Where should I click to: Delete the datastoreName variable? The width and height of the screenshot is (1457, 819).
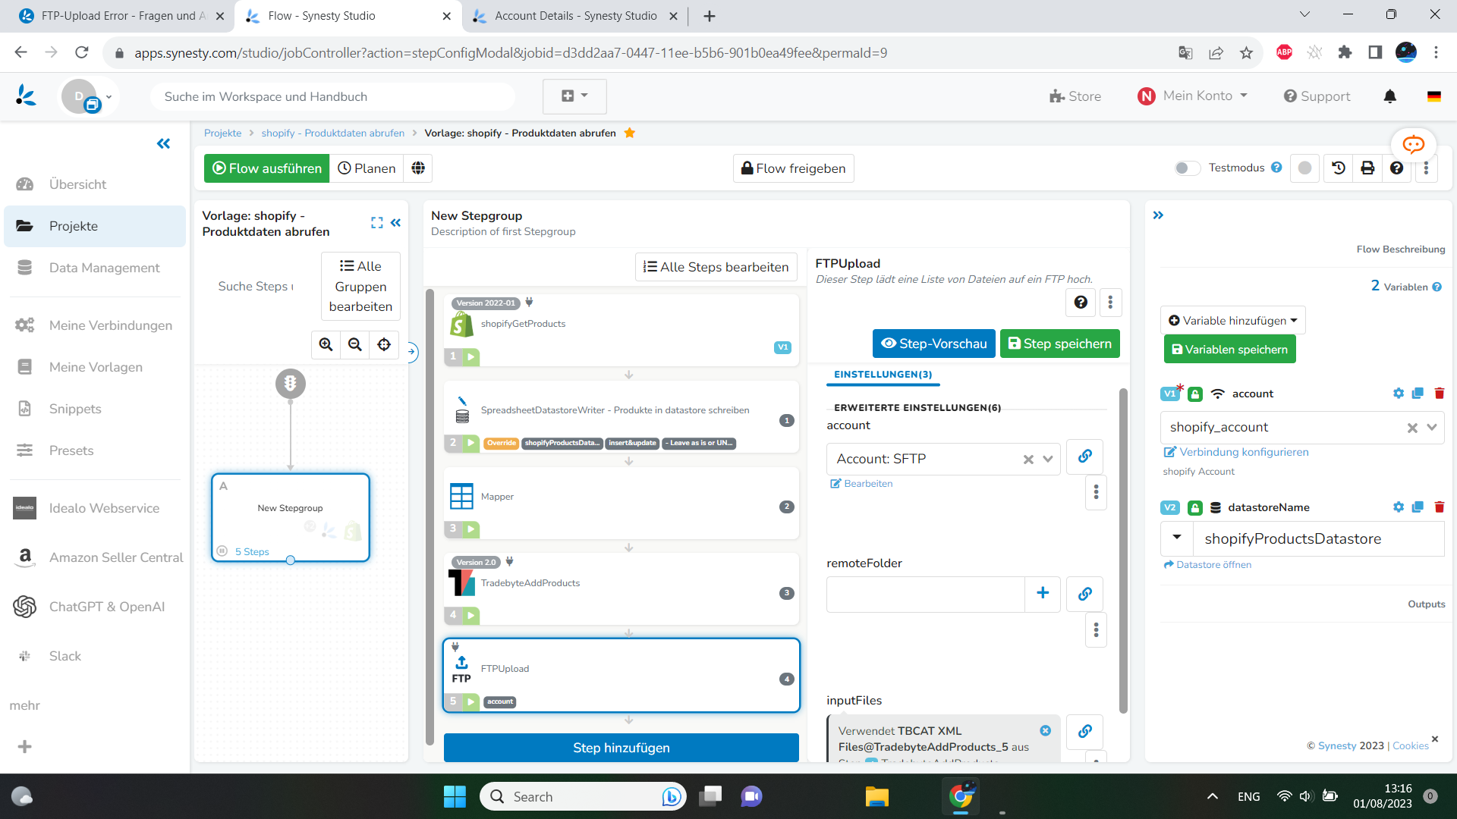(x=1440, y=507)
